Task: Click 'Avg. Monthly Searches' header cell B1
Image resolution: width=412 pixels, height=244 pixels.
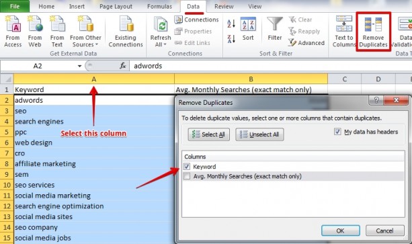Action: [251, 89]
